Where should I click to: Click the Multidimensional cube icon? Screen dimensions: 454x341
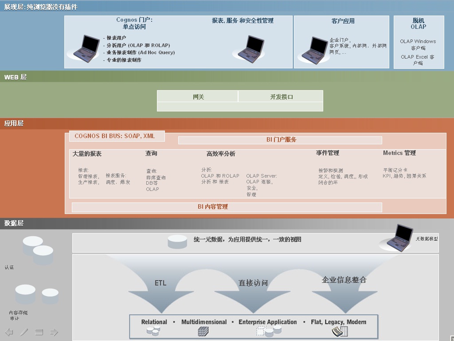click(203, 331)
